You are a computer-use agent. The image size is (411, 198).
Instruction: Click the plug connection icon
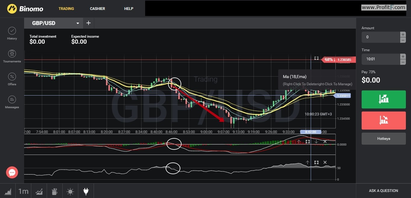pyautogui.click(x=86, y=191)
